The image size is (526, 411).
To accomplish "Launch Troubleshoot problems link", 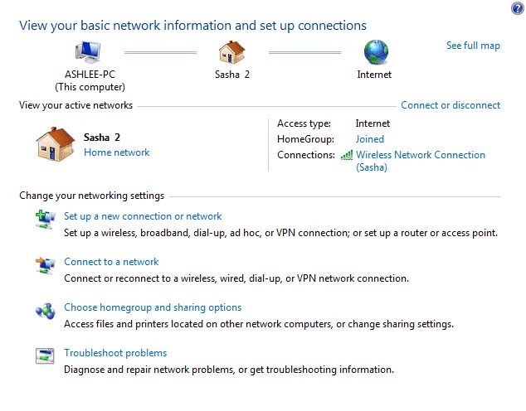I will pos(115,353).
